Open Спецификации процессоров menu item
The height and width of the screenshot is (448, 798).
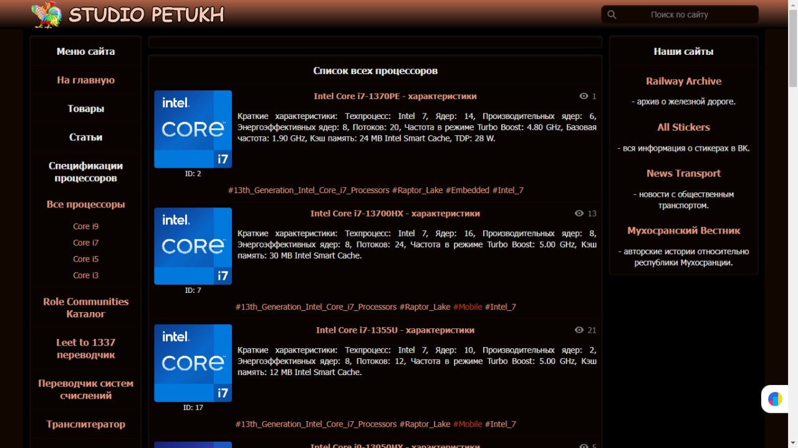click(x=85, y=172)
